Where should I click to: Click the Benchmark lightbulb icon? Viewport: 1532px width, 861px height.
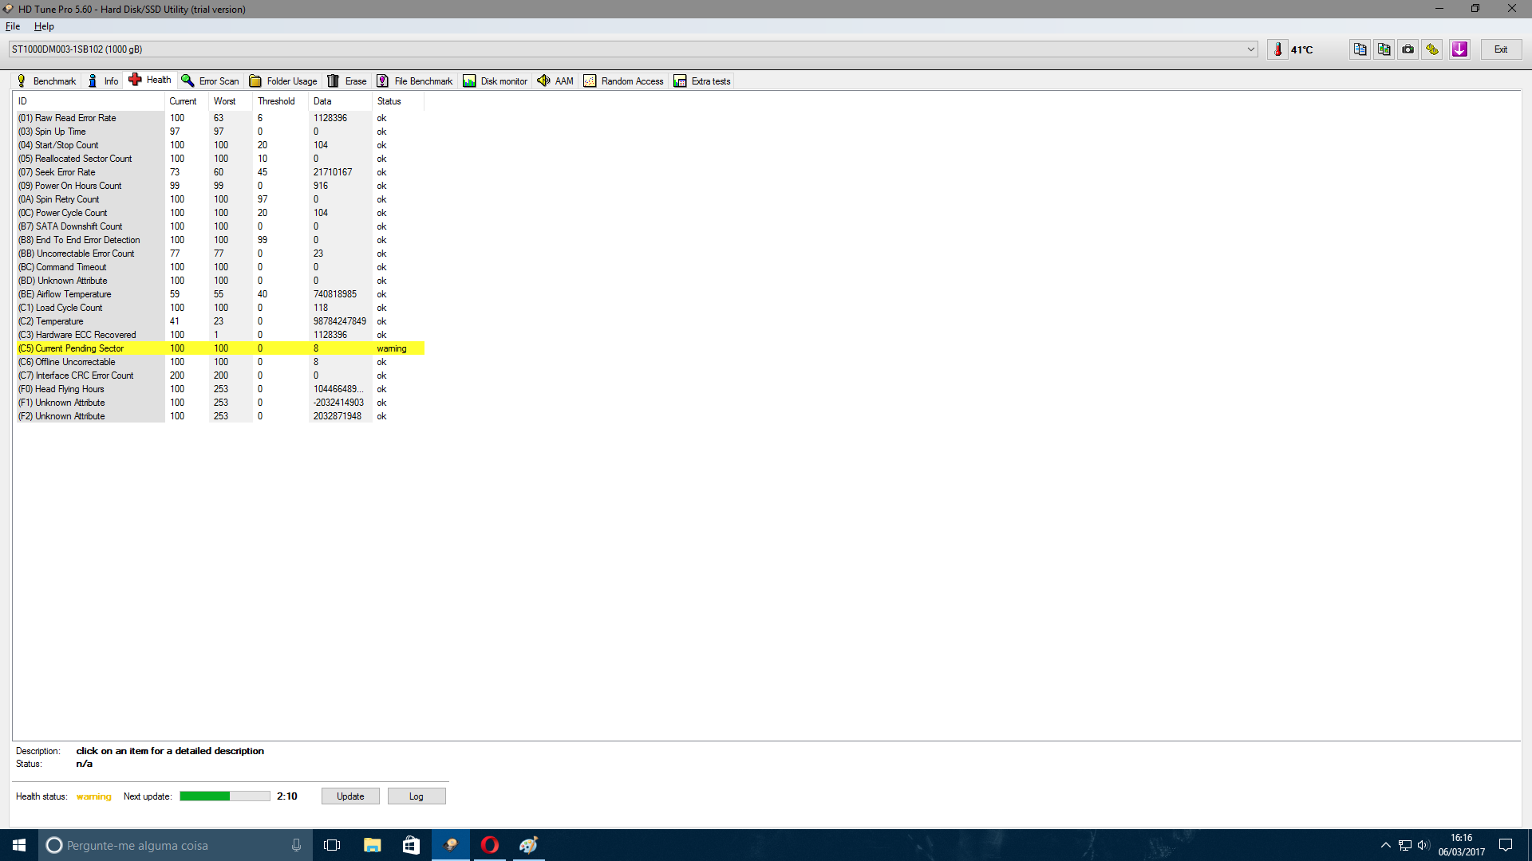(22, 81)
